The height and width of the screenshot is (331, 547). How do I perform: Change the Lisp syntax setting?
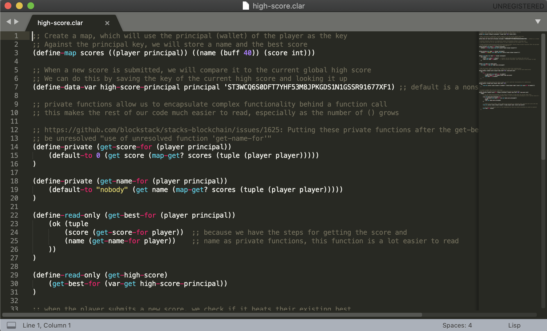click(514, 325)
